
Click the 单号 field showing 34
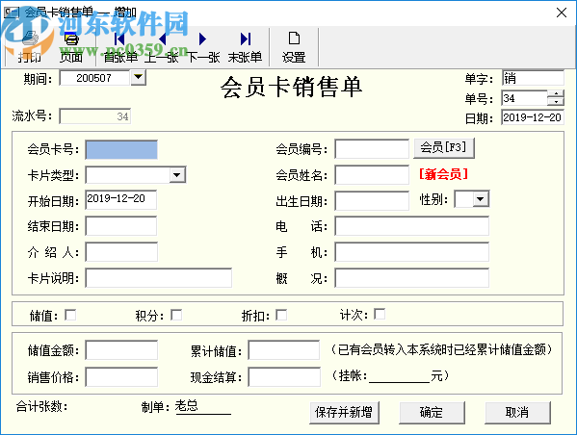(524, 98)
